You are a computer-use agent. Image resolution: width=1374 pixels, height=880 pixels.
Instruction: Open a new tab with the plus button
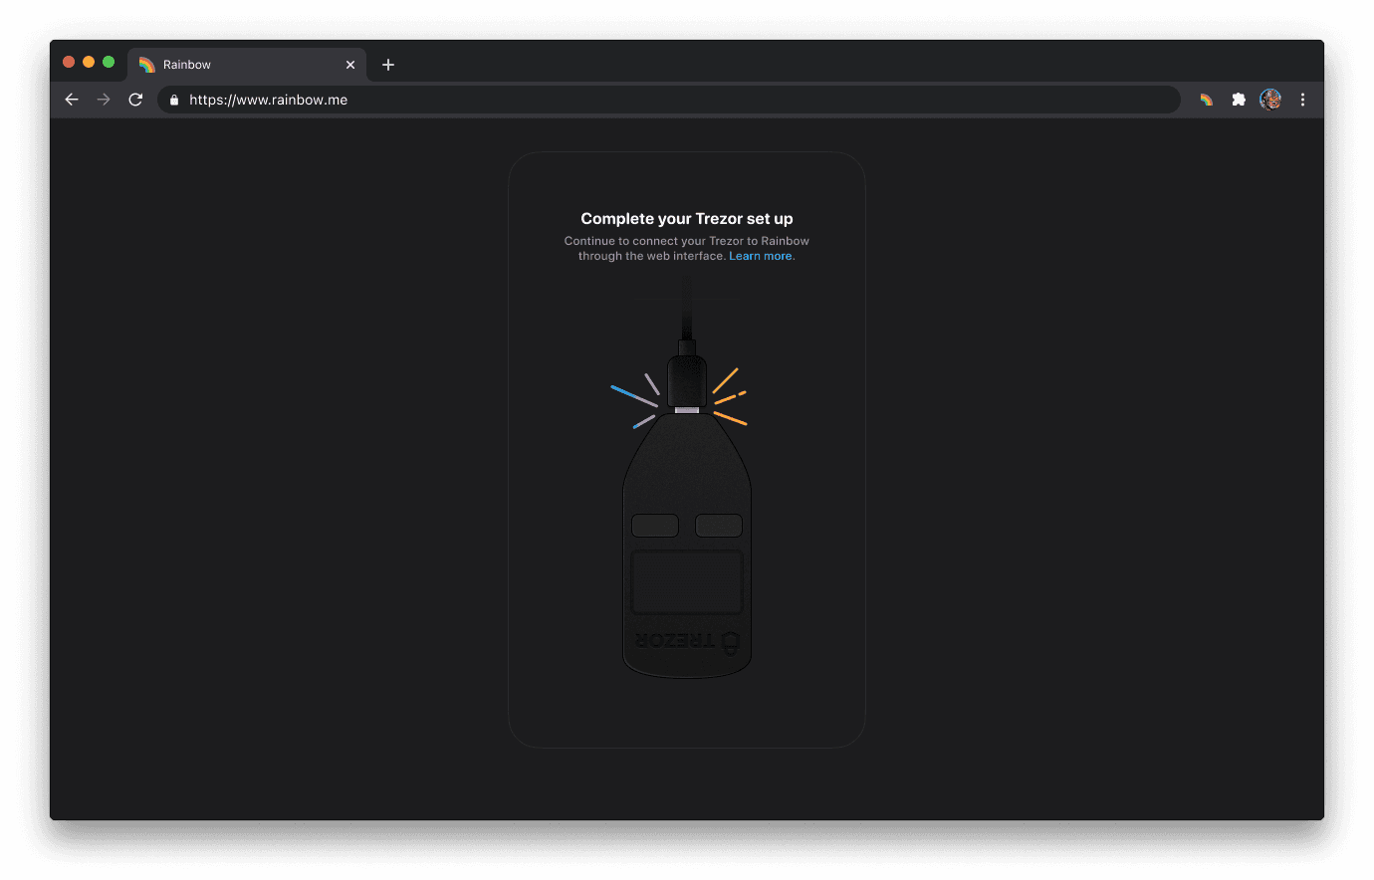coord(388,65)
